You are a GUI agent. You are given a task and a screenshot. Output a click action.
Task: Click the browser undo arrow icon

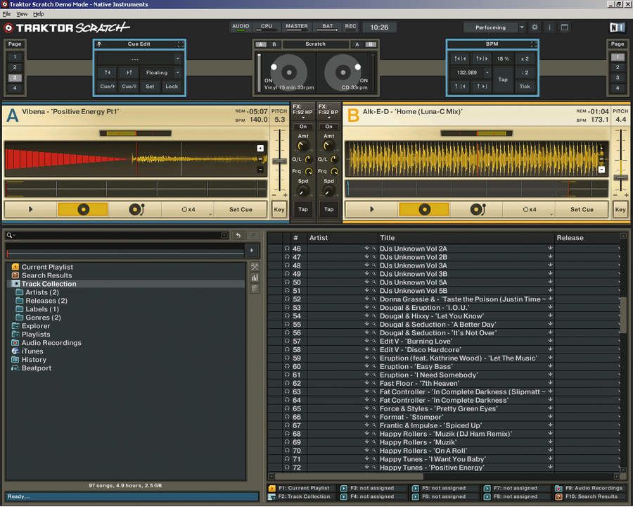pos(238,235)
